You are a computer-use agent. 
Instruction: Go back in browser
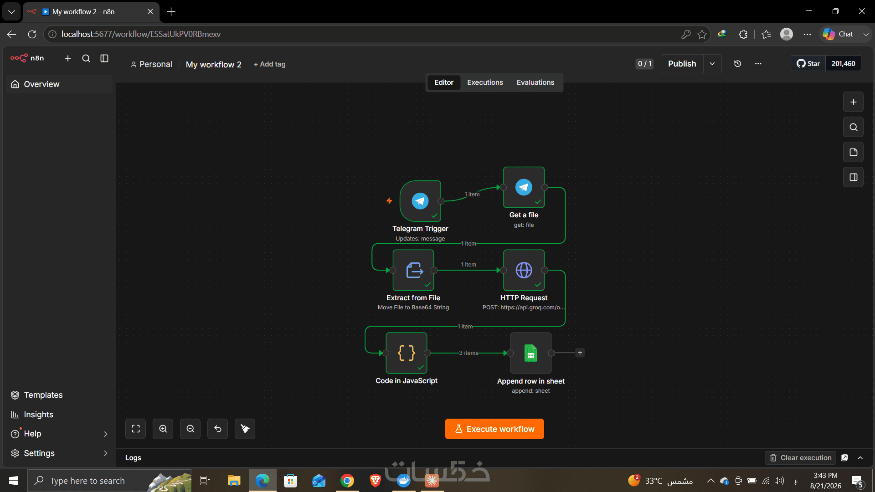[x=12, y=34]
